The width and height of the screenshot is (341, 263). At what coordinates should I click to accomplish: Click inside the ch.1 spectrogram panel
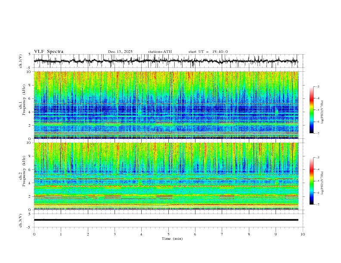point(166,105)
